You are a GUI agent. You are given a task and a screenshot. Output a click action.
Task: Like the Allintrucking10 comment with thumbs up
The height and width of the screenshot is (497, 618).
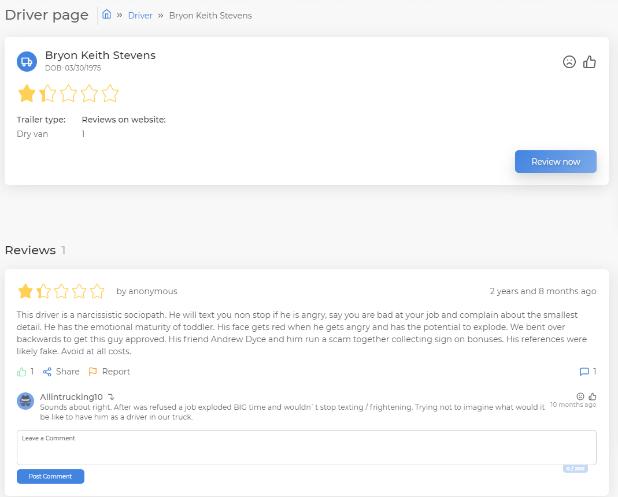coord(593,396)
